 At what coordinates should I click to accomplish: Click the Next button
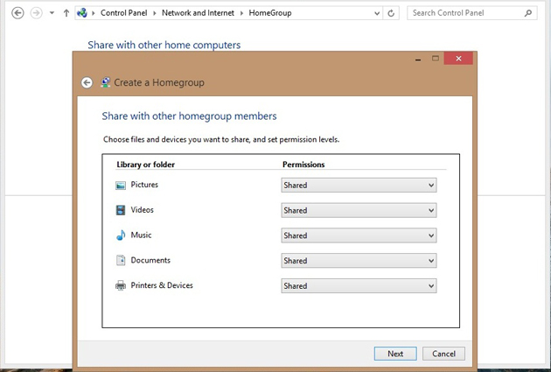pos(395,354)
